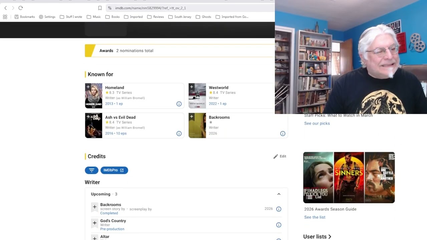Click the Edit credits pencil button
This screenshot has width=427, height=240.
[280, 156]
